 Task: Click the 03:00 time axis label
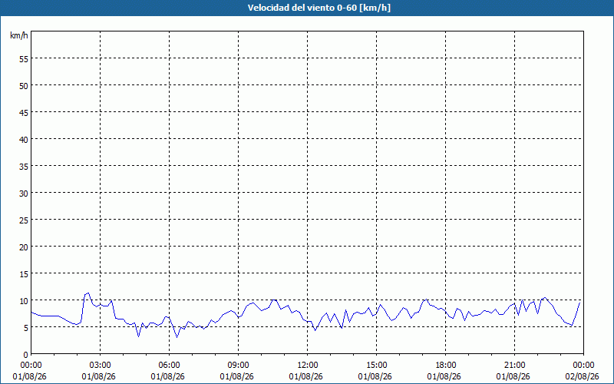tap(100, 366)
